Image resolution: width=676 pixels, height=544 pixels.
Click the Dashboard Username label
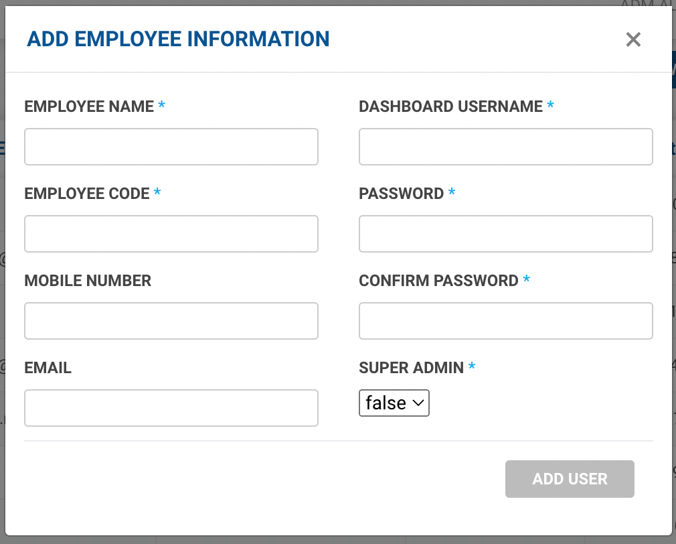[x=450, y=107]
